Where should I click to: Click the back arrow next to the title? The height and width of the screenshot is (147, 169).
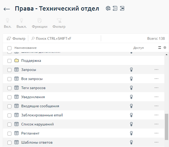pos(7,9)
